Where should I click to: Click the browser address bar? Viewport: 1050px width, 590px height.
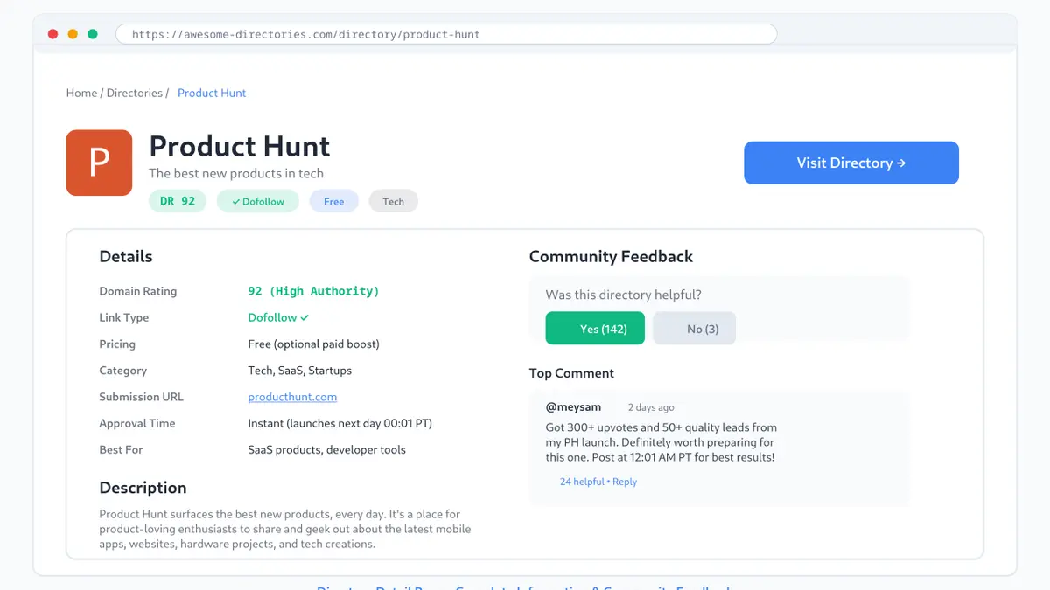coord(446,33)
